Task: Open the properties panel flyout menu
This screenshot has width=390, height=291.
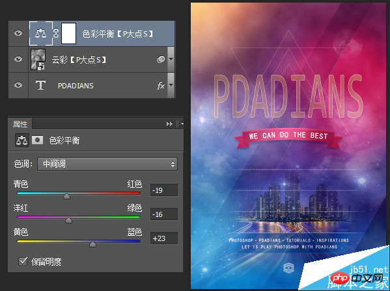Action: pyautogui.click(x=182, y=123)
